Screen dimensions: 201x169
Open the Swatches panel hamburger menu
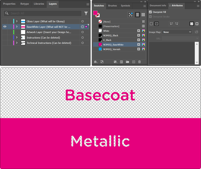click(145, 6)
